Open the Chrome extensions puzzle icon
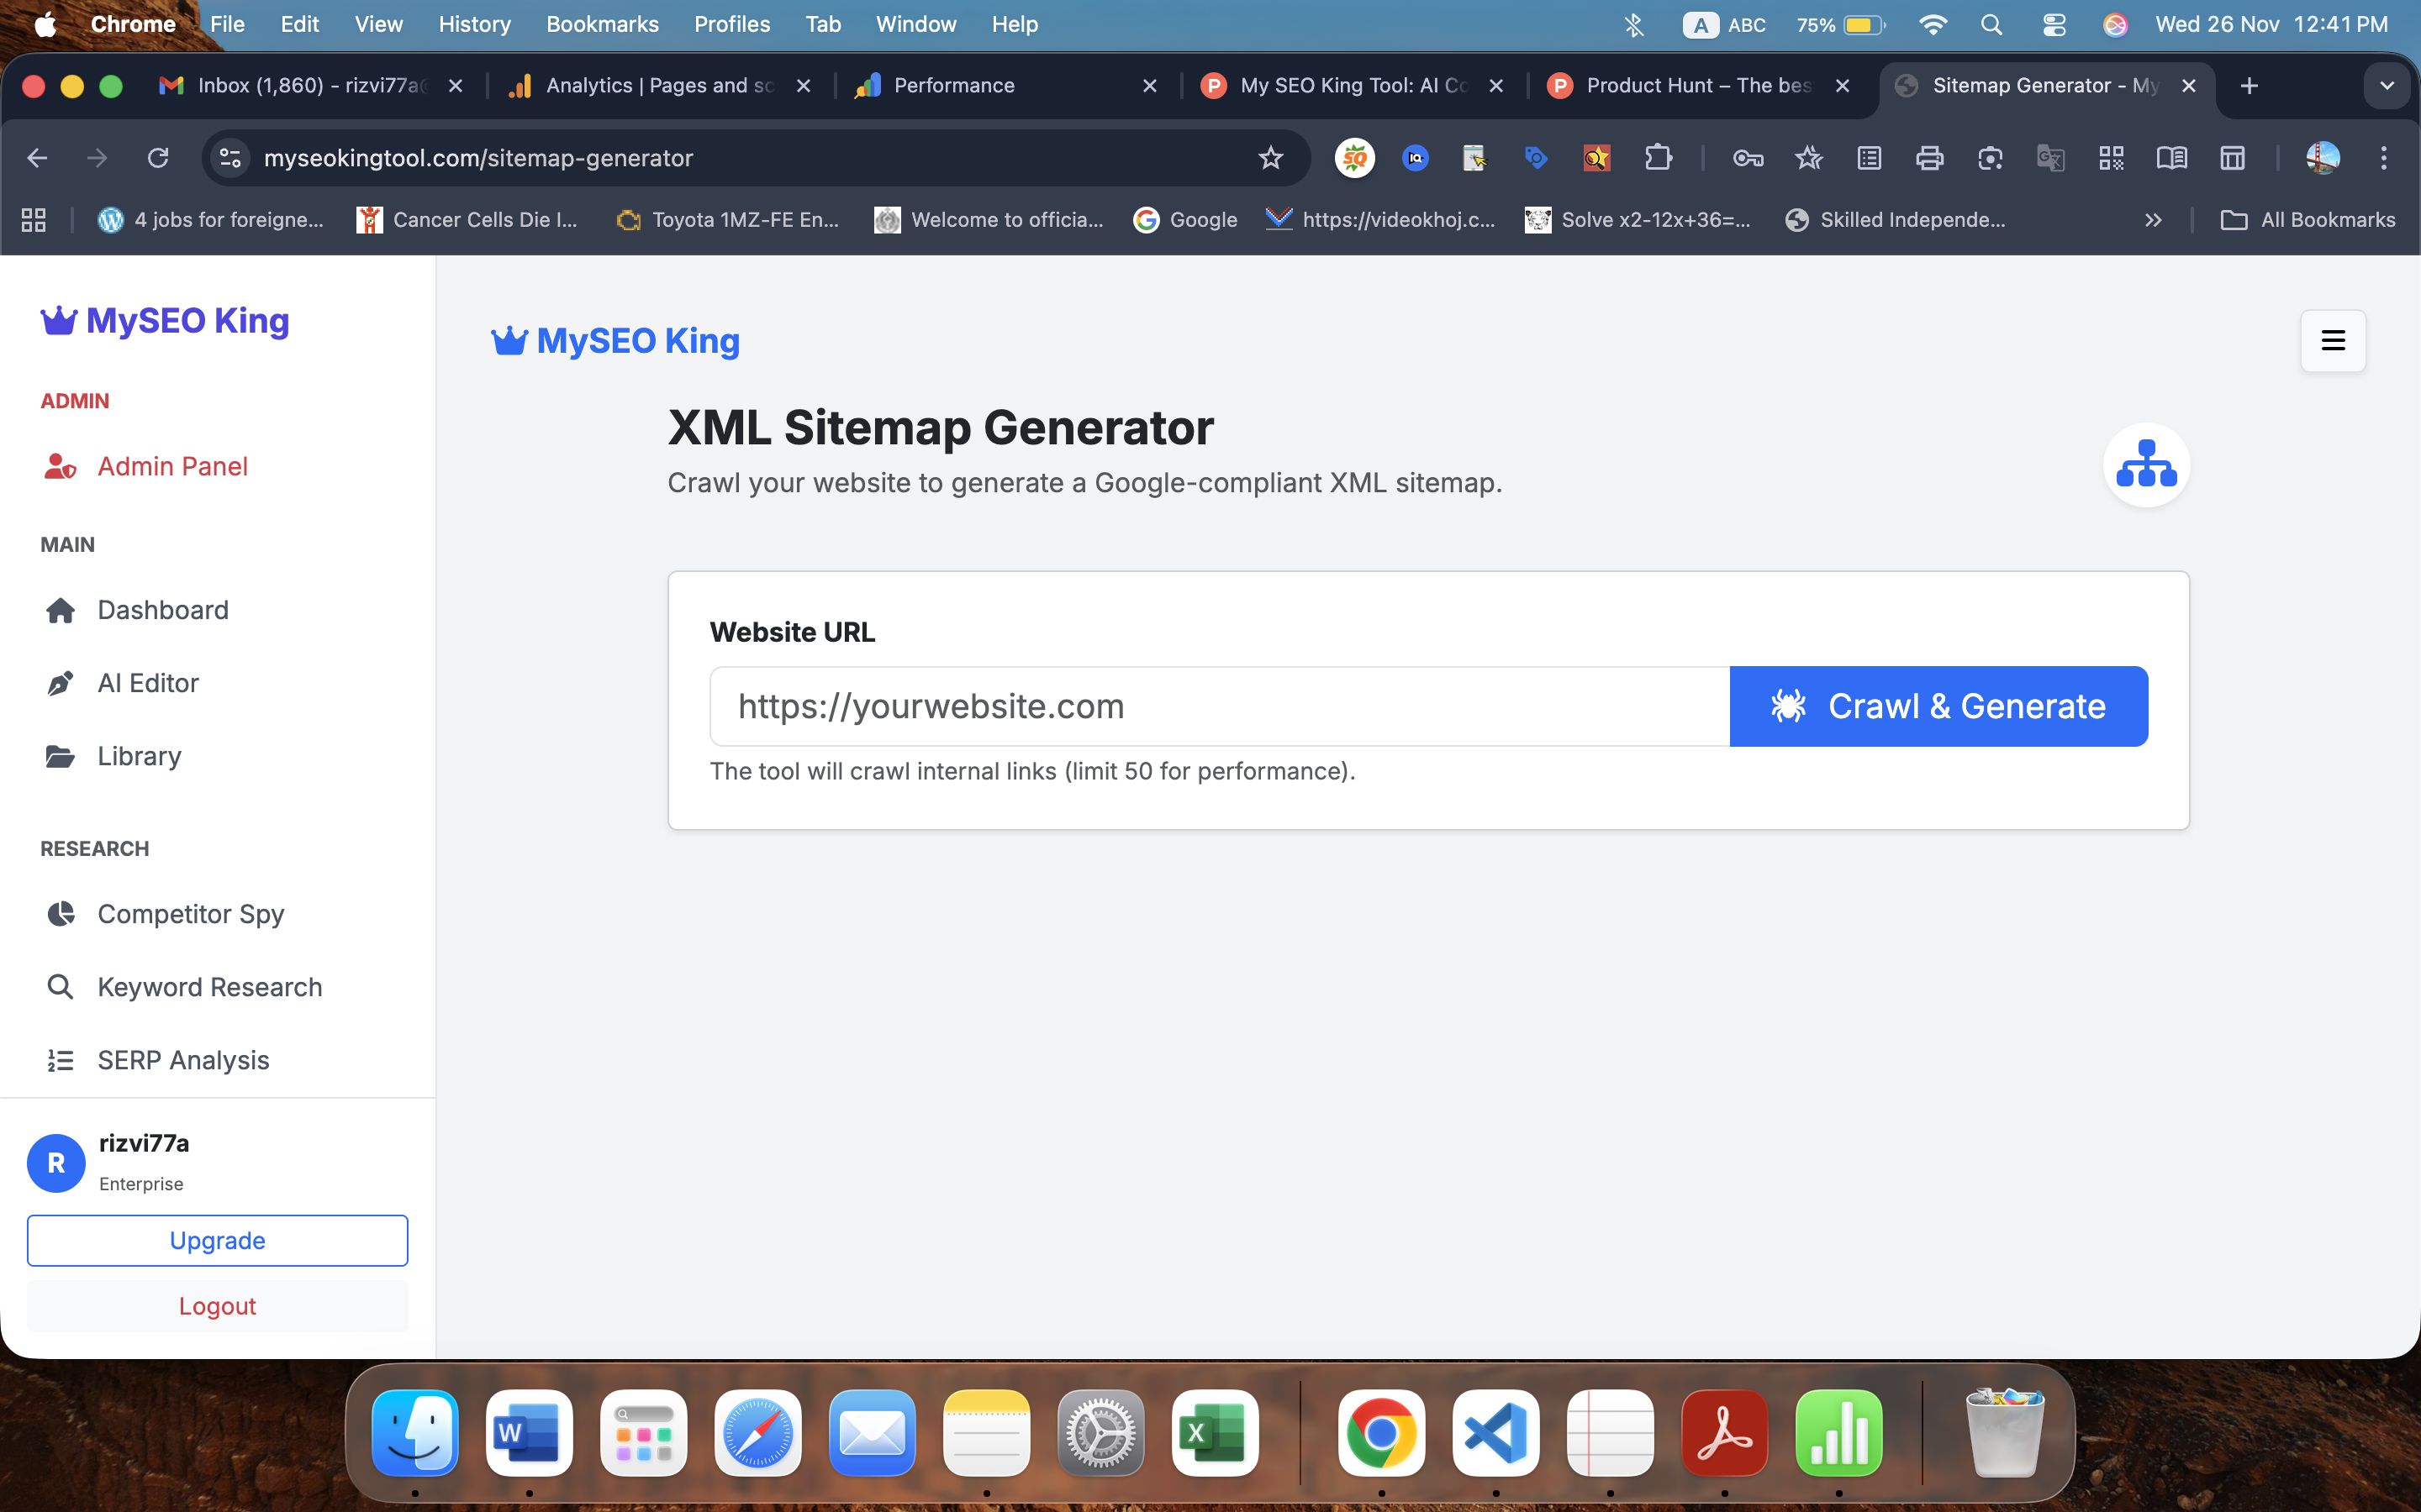Viewport: 2421px width, 1512px height. (1661, 158)
